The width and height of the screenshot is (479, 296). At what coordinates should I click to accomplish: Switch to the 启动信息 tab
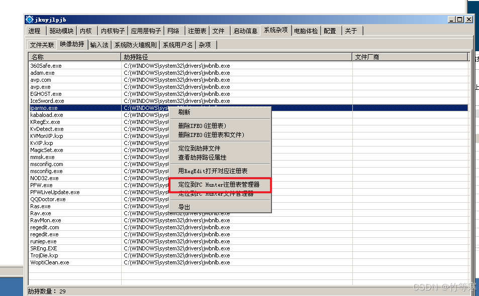[x=245, y=31]
